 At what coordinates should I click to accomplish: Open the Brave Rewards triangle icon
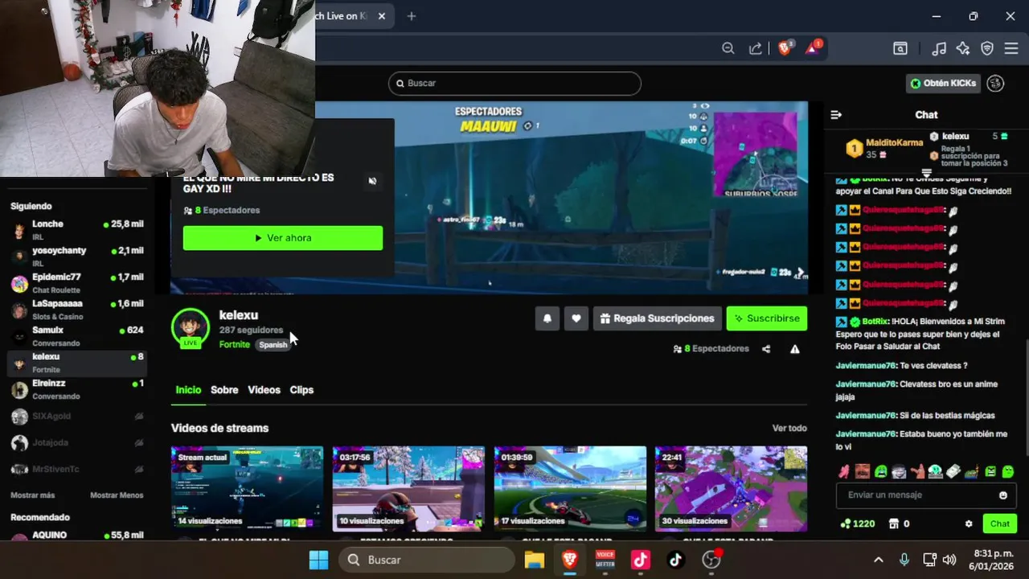click(x=813, y=48)
